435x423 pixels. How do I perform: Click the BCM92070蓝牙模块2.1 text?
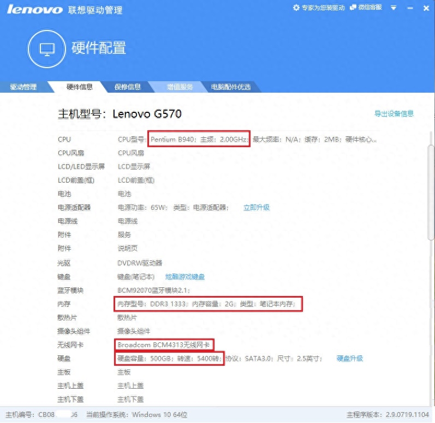click(153, 291)
